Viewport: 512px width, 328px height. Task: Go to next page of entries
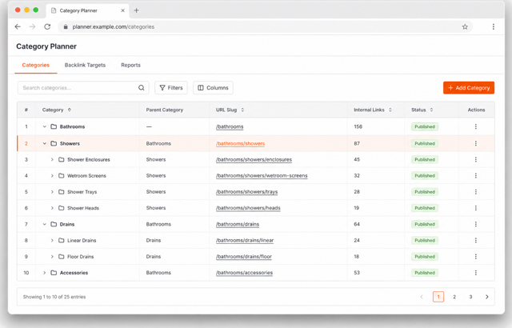pyautogui.click(x=487, y=297)
